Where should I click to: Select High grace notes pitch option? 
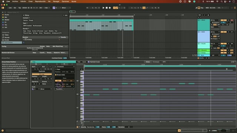tap(58, 81)
